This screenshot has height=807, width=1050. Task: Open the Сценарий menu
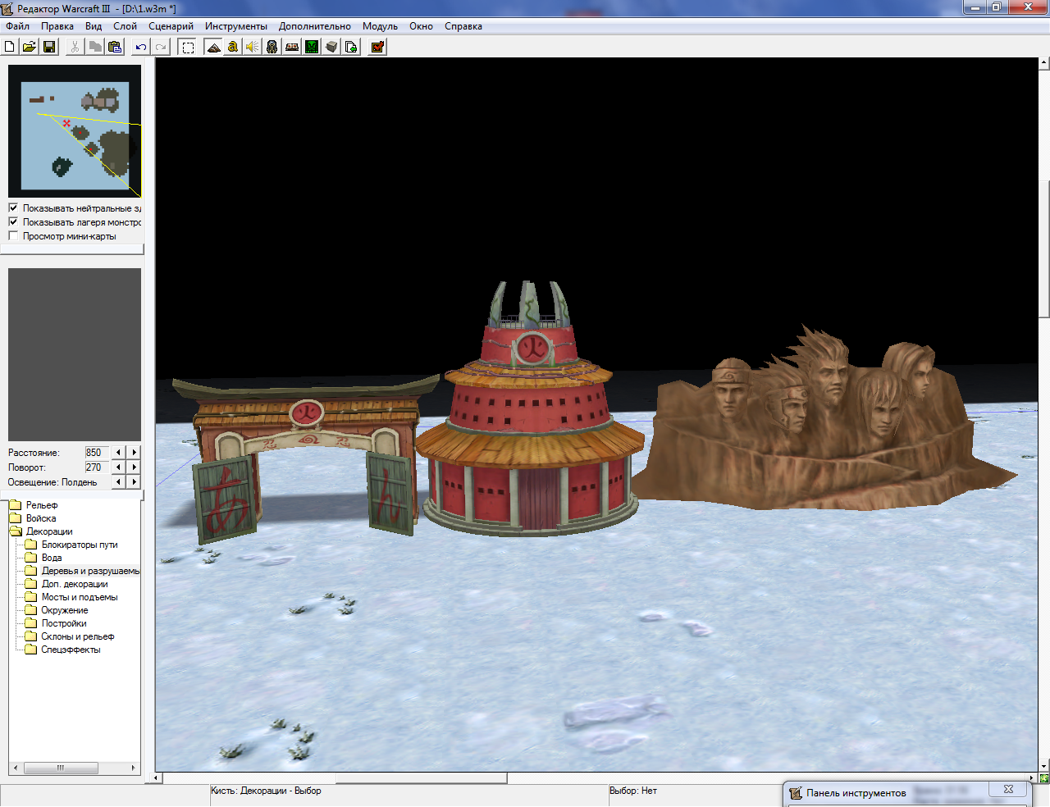tap(171, 26)
